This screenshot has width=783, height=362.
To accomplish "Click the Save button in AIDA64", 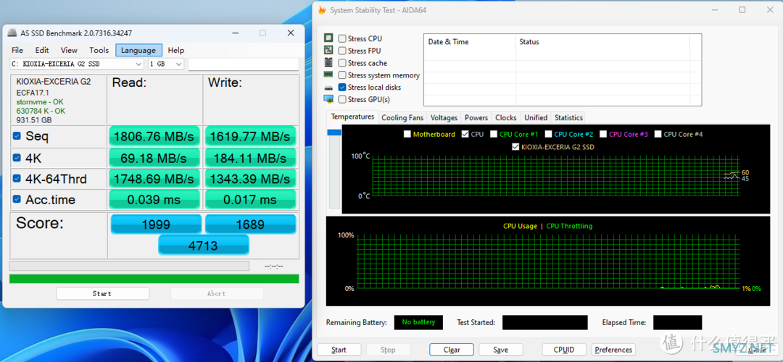I will point(500,350).
